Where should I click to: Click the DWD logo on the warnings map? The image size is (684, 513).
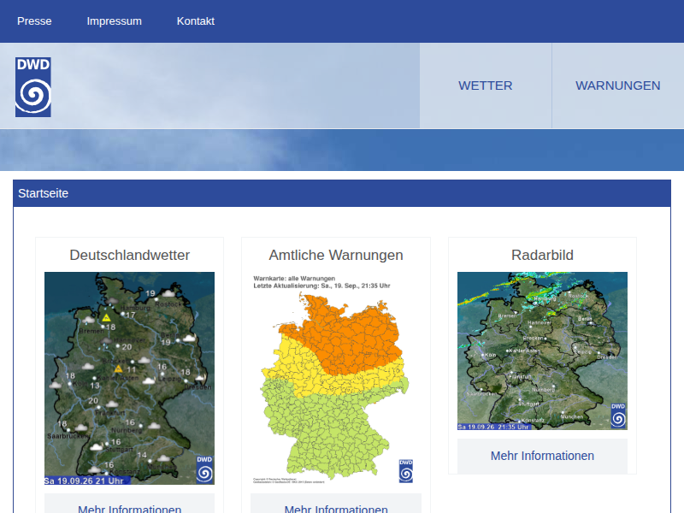pyautogui.click(x=405, y=471)
